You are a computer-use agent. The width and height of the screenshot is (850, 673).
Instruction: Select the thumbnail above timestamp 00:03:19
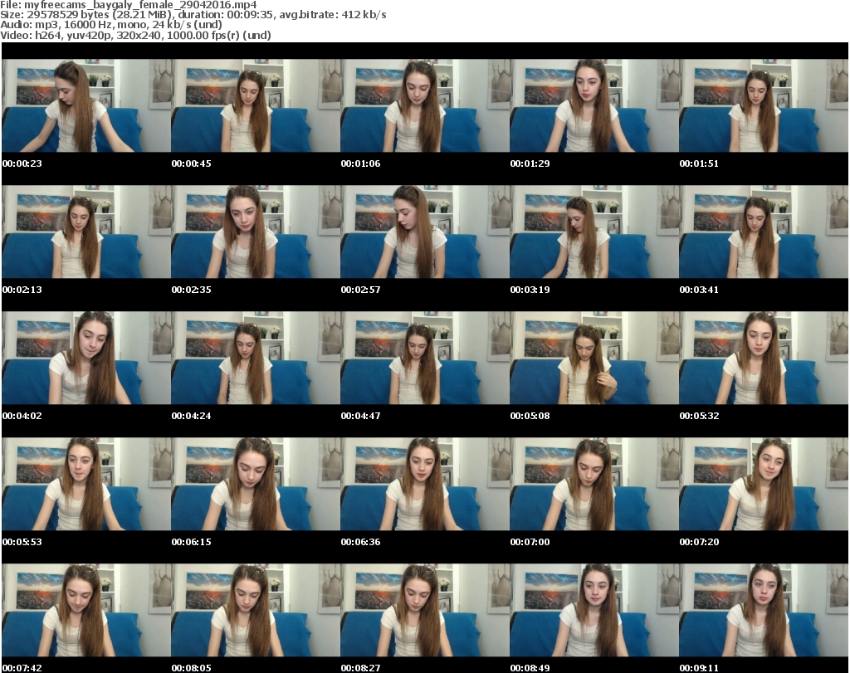(594, 232)
